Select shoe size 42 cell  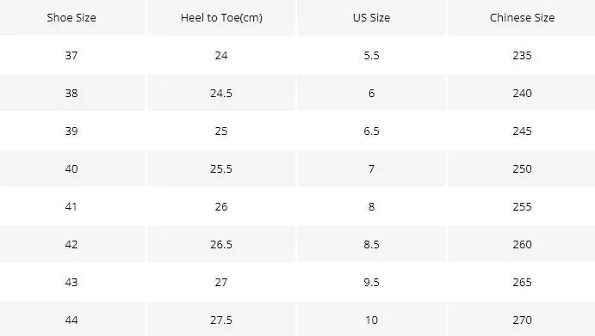click(x=71, y=244)
